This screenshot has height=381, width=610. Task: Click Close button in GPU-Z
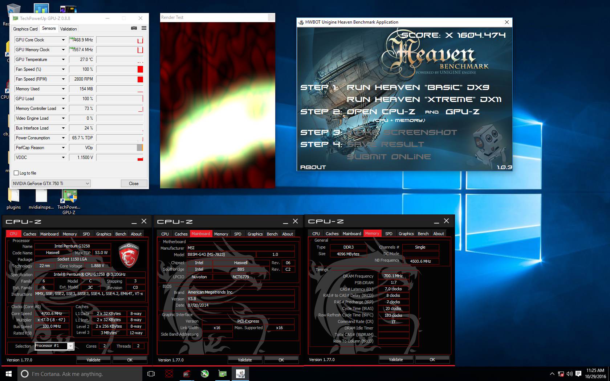pos(134,184)
